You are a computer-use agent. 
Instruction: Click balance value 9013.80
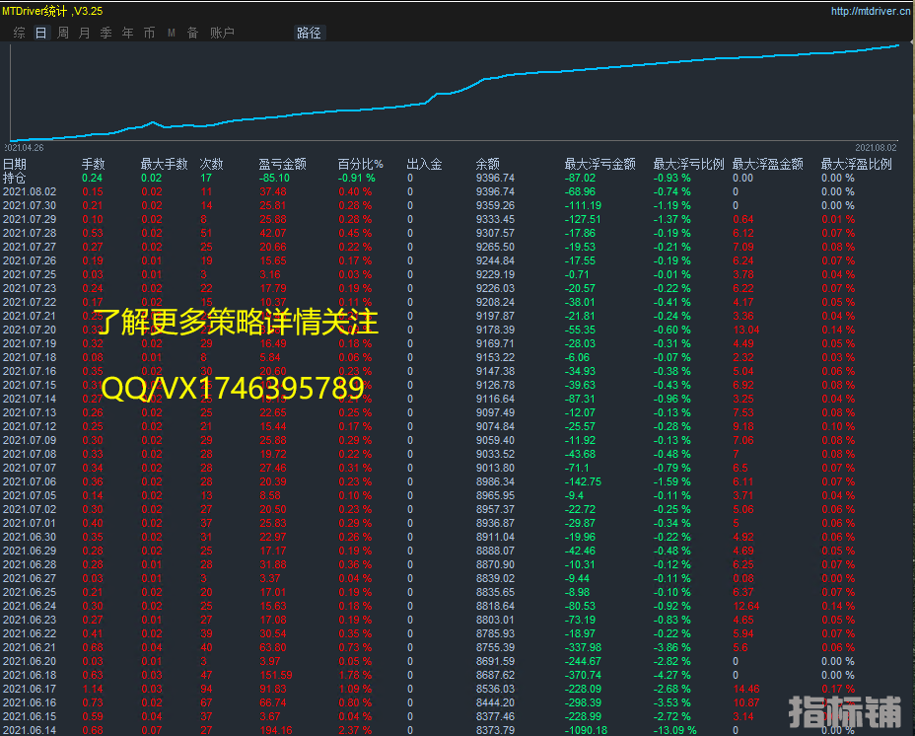click(495, 468)
